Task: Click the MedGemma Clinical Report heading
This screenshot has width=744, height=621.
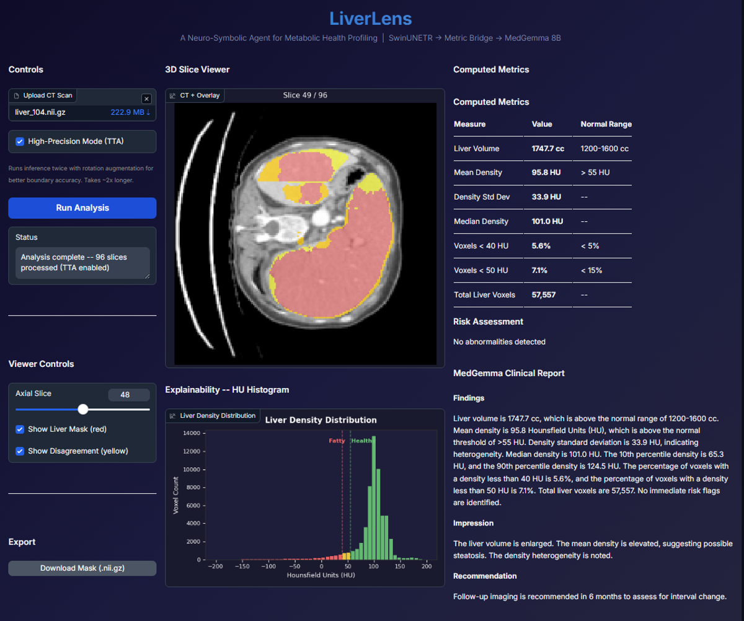Action: [509, 373]
